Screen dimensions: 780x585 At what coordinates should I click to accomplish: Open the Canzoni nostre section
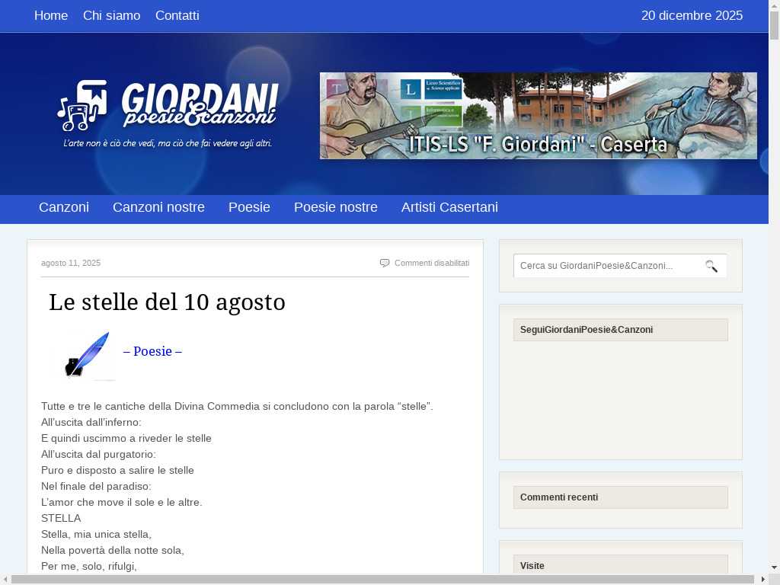(158, 207)
